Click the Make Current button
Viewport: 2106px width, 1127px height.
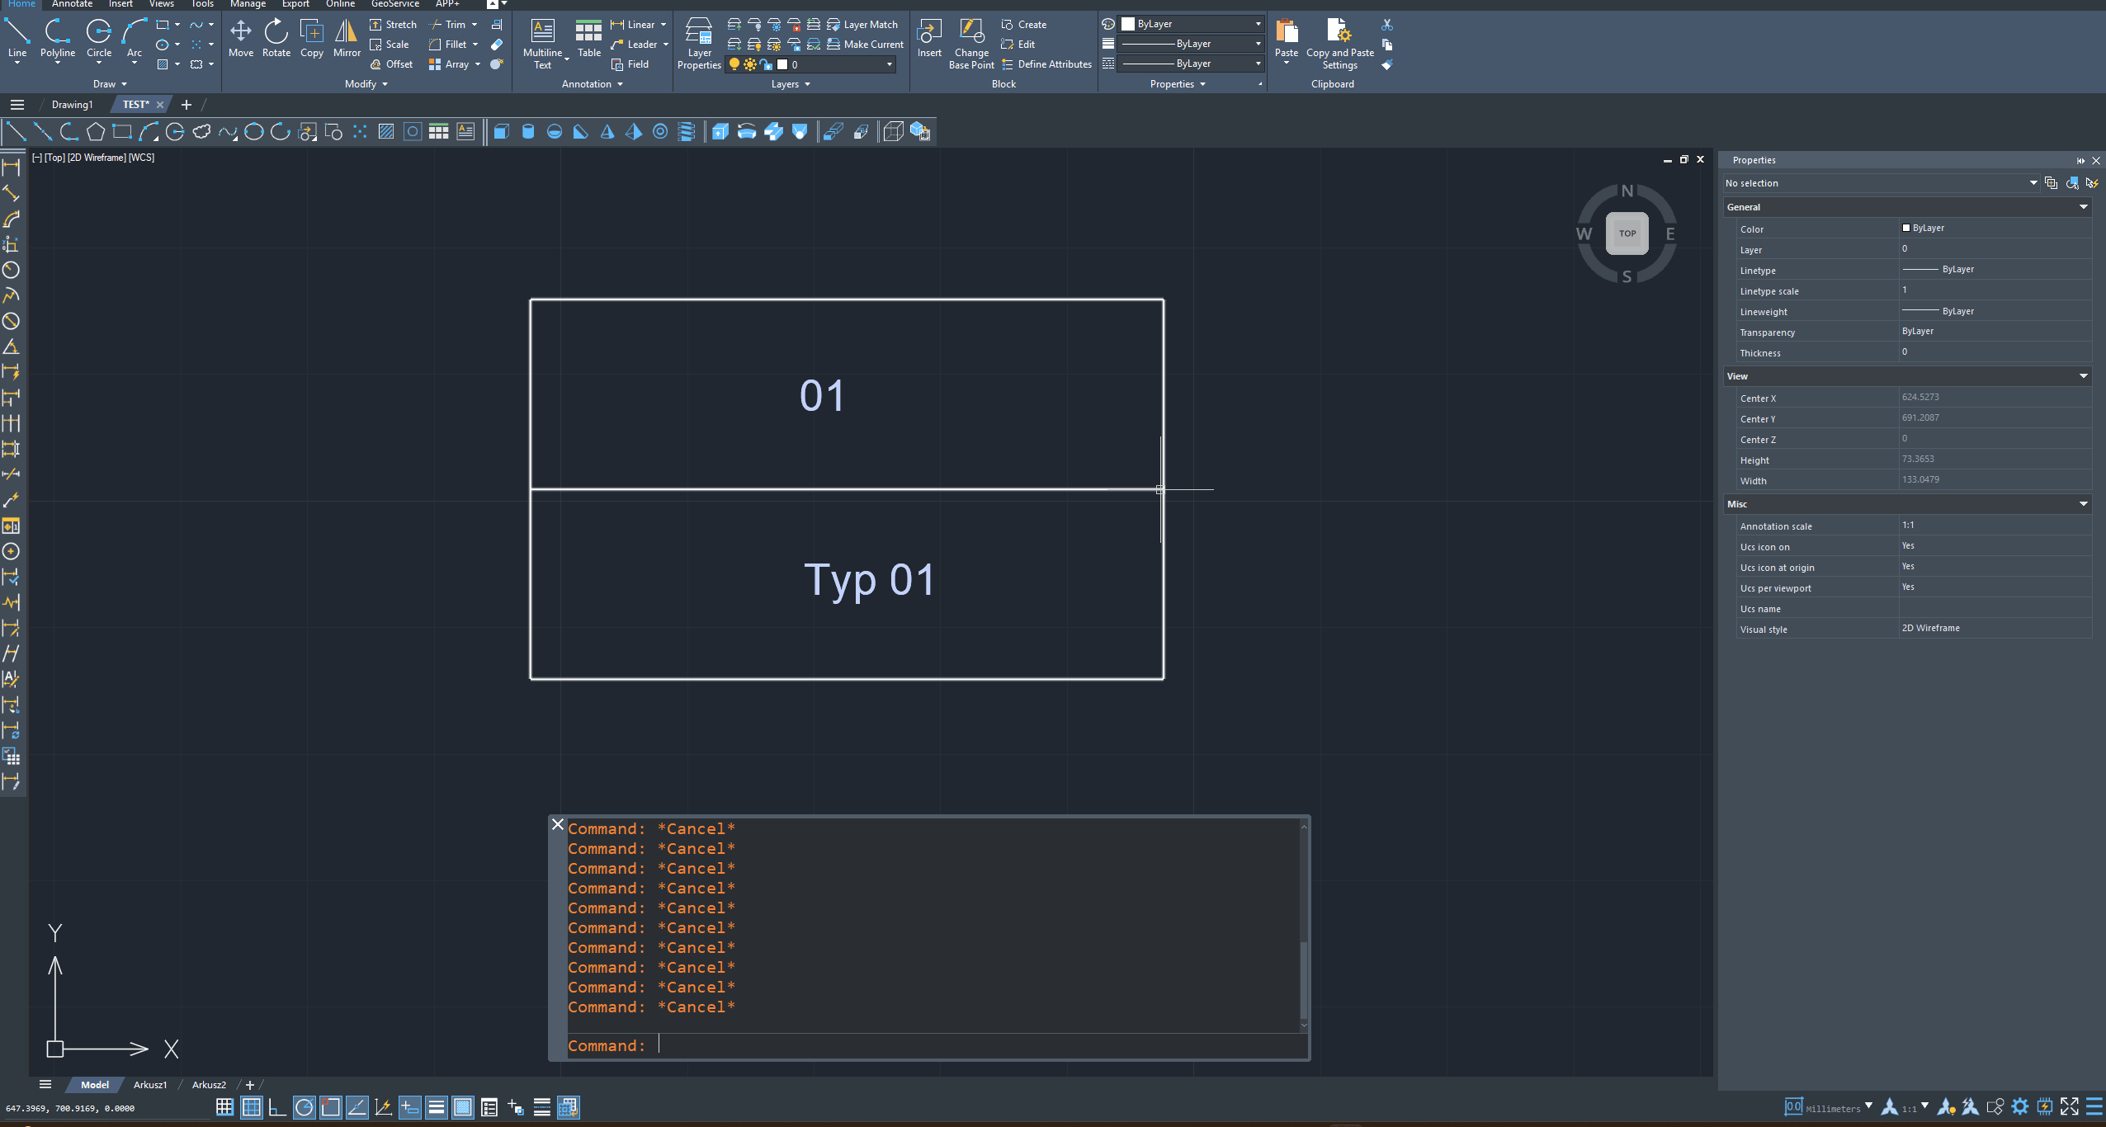[865, 45]
